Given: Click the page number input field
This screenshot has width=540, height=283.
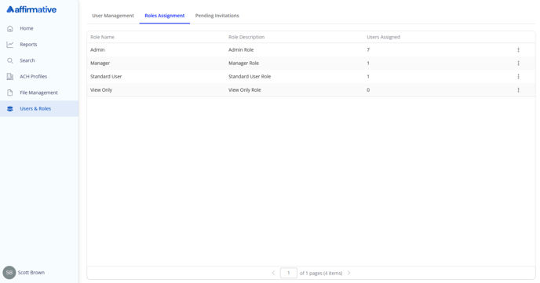Looking at the screenshot, I should [x=289, y=273].
